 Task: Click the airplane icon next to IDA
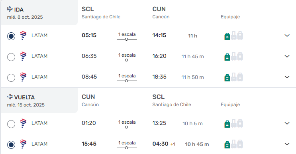pyautogui.click(x=10, y=9)
